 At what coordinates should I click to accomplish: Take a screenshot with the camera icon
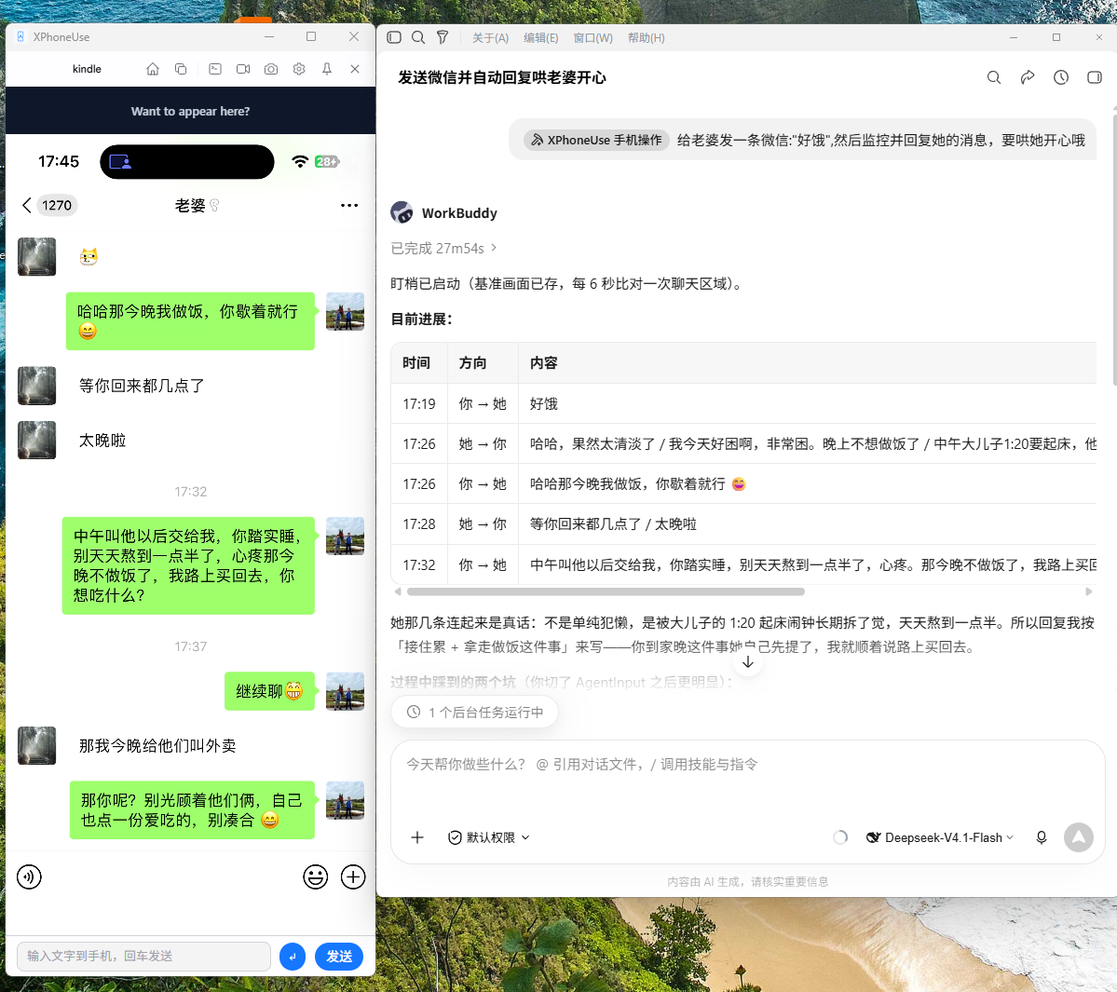271,69
